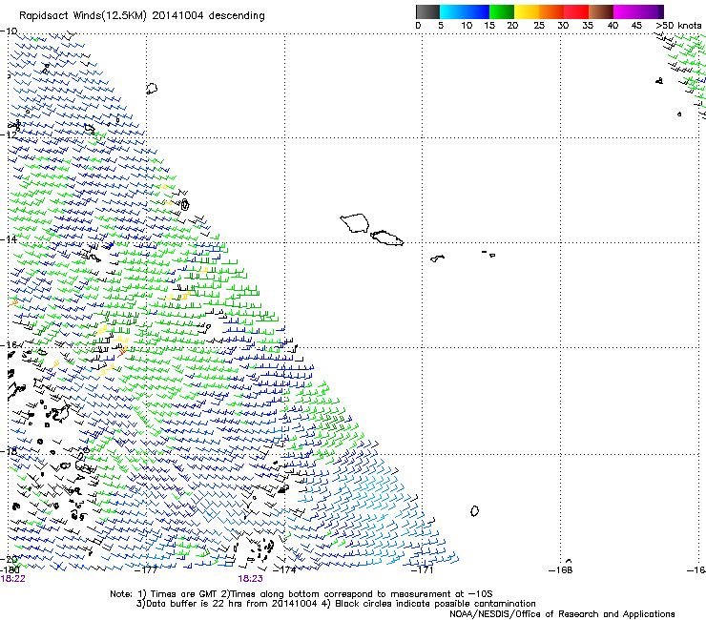Click the red 30-35 knots legend swatch
The width and height of the screenshot is (706, 620).
pyautogui.click(x=576, y=11)
